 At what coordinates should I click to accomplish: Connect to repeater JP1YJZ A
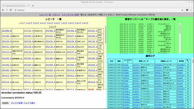coord(93,52)
